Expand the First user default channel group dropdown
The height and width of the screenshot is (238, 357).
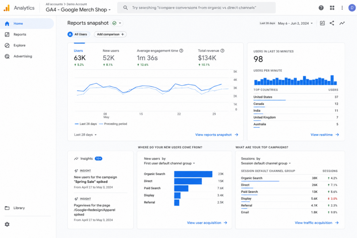[x=169, y=163]
